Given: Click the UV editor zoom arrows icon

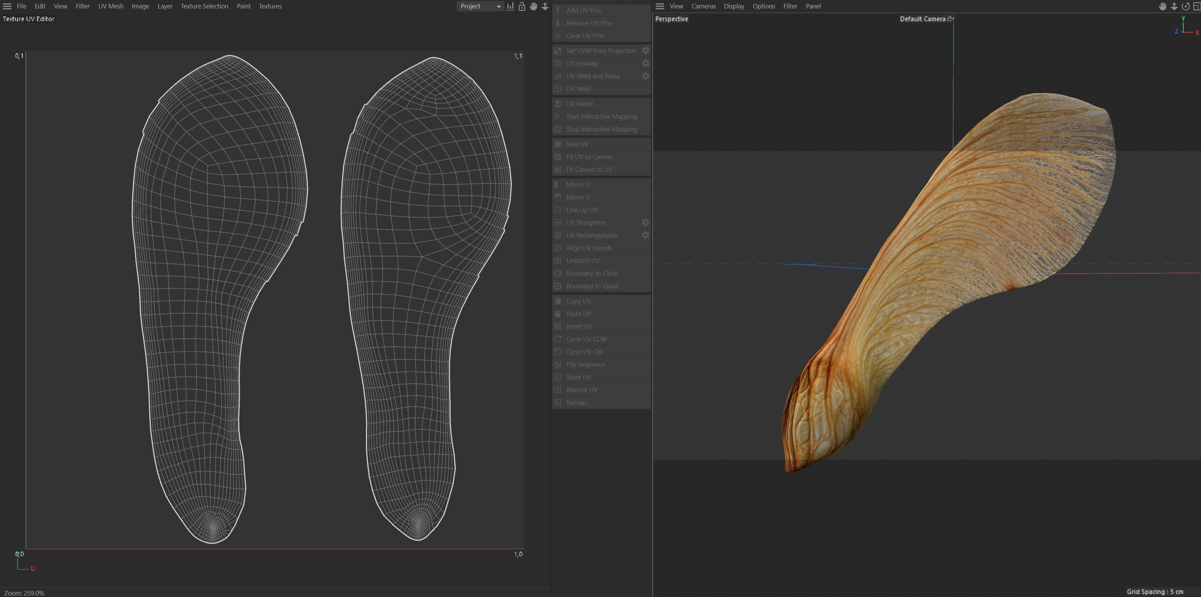Looking at the screenshot, I should click(545, 6).
